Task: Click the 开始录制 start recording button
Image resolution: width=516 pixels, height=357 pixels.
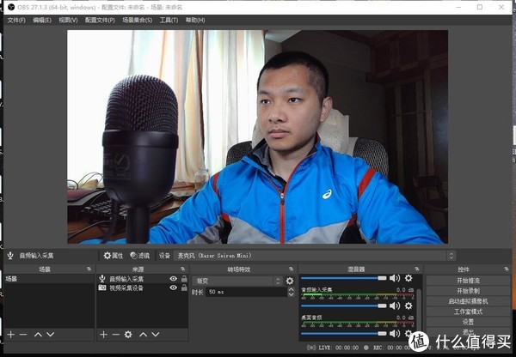Action: click(468, 291)
